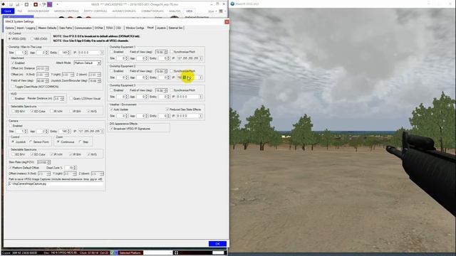The image size is (456, 256).
Task: Switch to the Import / Logging tab
Action: [x=26, y=28]
